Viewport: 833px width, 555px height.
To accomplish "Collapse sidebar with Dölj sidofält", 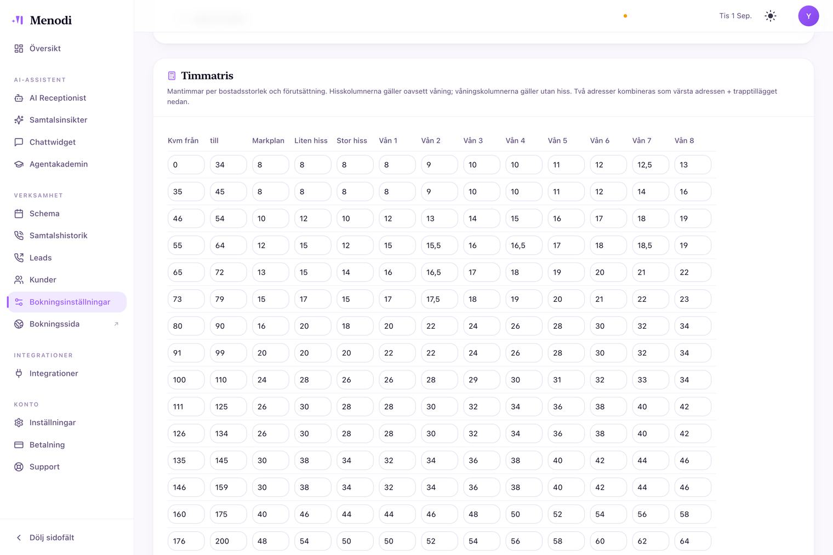I will (45, 537).
